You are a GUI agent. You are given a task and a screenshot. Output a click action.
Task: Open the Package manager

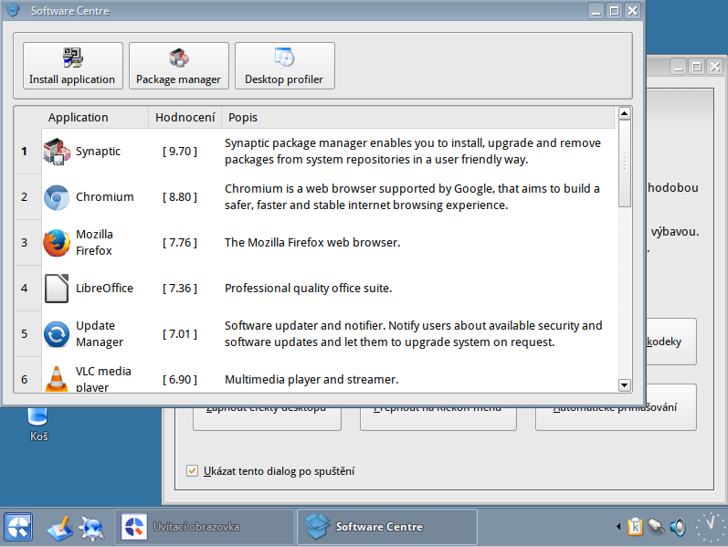[x=179, y=66]
